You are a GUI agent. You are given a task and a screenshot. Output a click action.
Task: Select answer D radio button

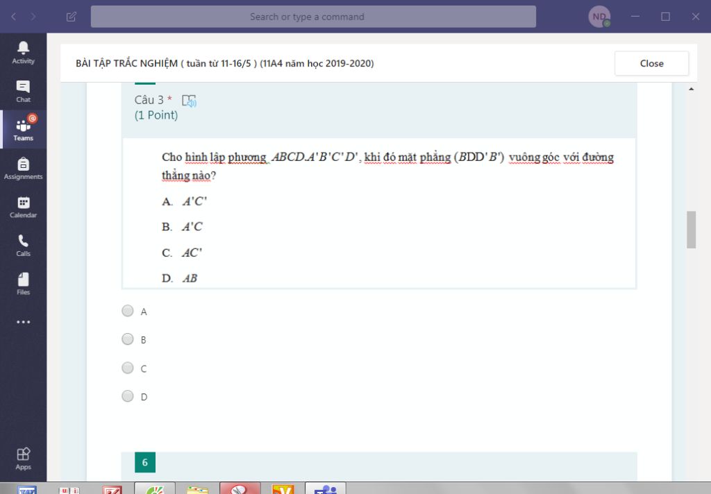coord(128,396)
